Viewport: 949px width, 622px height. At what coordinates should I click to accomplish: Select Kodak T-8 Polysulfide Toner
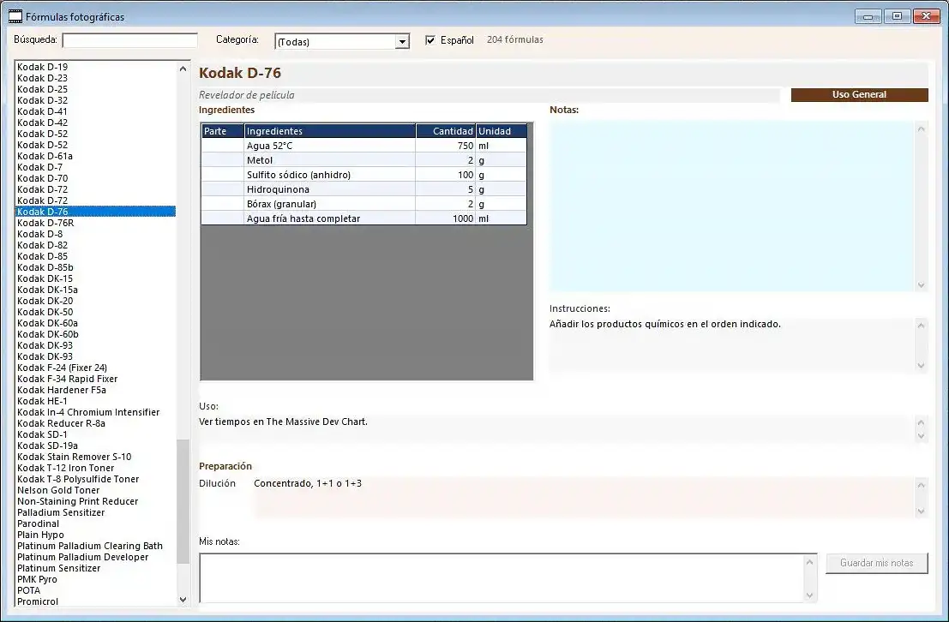tap(95, 479)
